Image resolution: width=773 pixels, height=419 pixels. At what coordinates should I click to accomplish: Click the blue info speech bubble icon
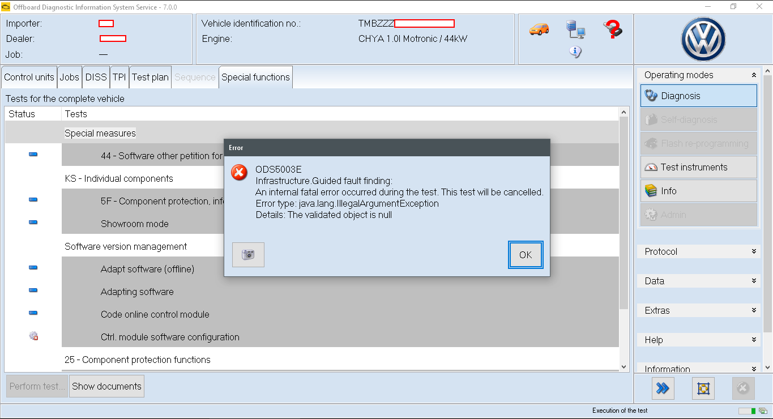click(575, 52)
